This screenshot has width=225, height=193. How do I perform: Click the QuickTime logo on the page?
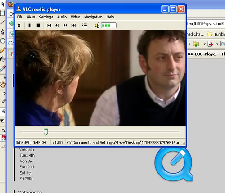coord(173,164)
